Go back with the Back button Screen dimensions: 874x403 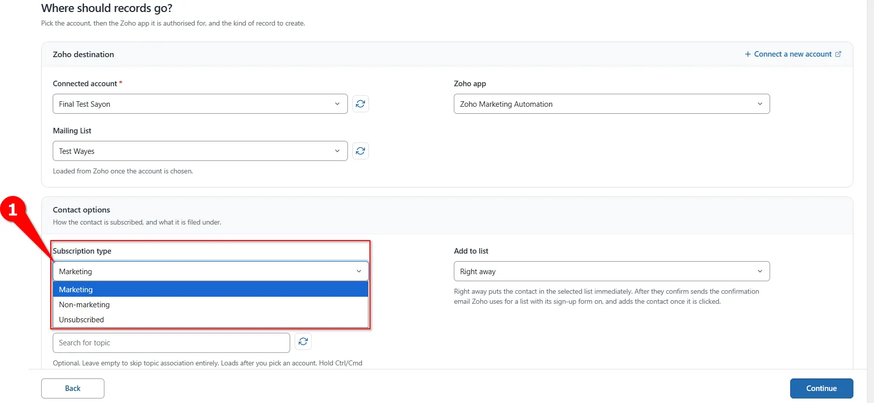point(73,388)
